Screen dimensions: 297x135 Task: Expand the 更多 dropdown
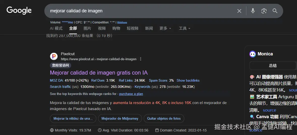coord(165,28)
